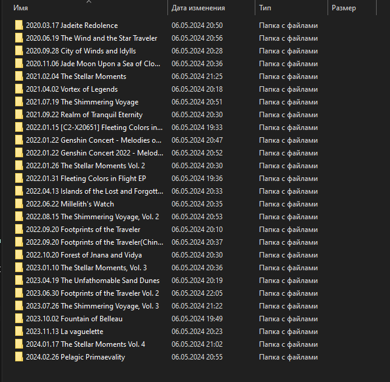Select folder icon for Millelith's Watch
Image resolution: width=390 pixels, height=382 pixels.
point(19,204)
